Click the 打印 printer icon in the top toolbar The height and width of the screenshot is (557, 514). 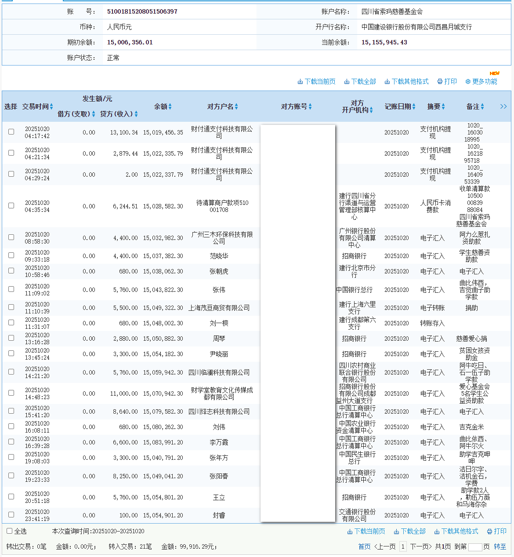point(439,81)
